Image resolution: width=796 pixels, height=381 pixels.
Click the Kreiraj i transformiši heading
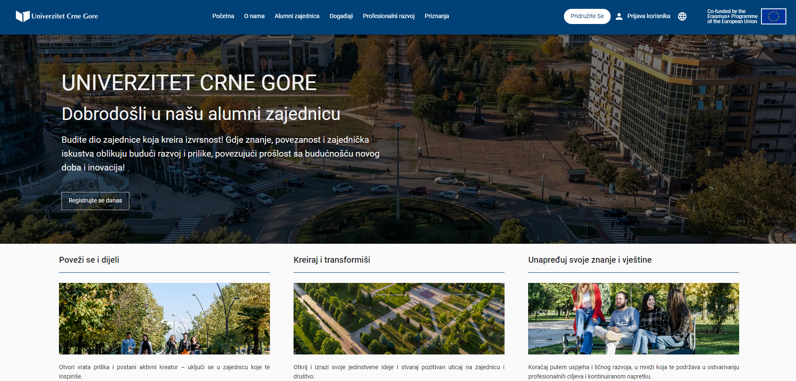tap(332, 260)
